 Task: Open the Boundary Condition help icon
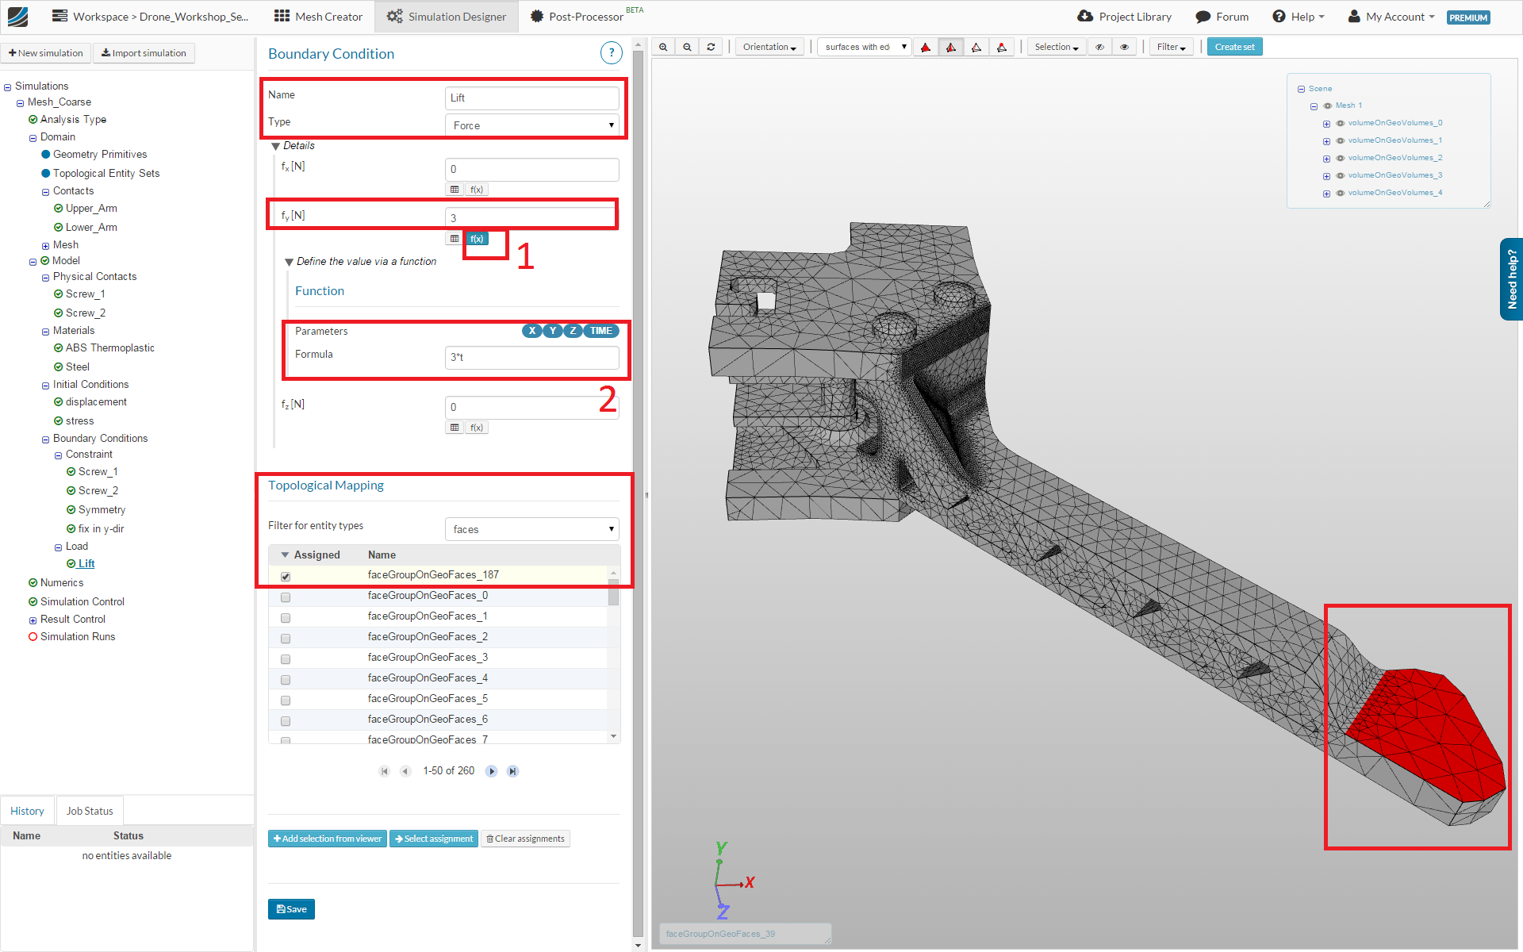611,53
